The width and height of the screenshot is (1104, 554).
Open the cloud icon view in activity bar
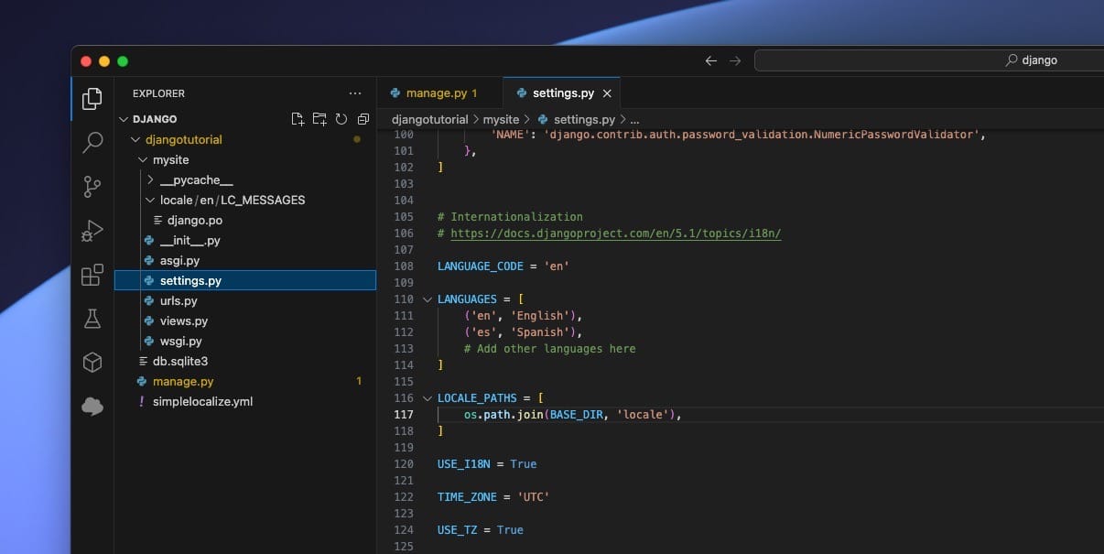[x=92, y=407]
